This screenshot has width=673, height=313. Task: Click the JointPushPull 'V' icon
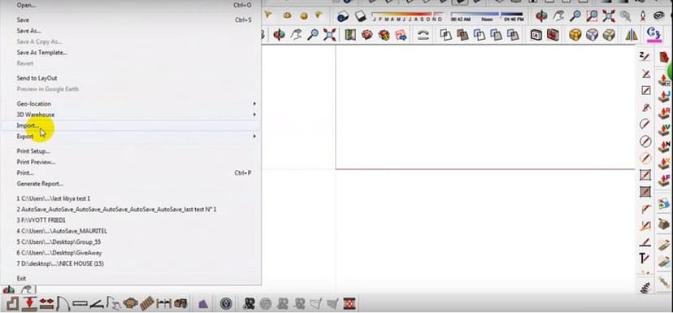click(x=664, y=129)
